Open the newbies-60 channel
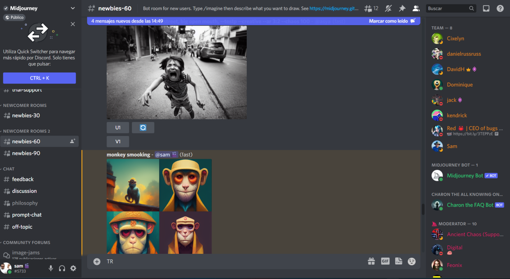The height and width of the screenshot is (279, 510). [40, 141]
